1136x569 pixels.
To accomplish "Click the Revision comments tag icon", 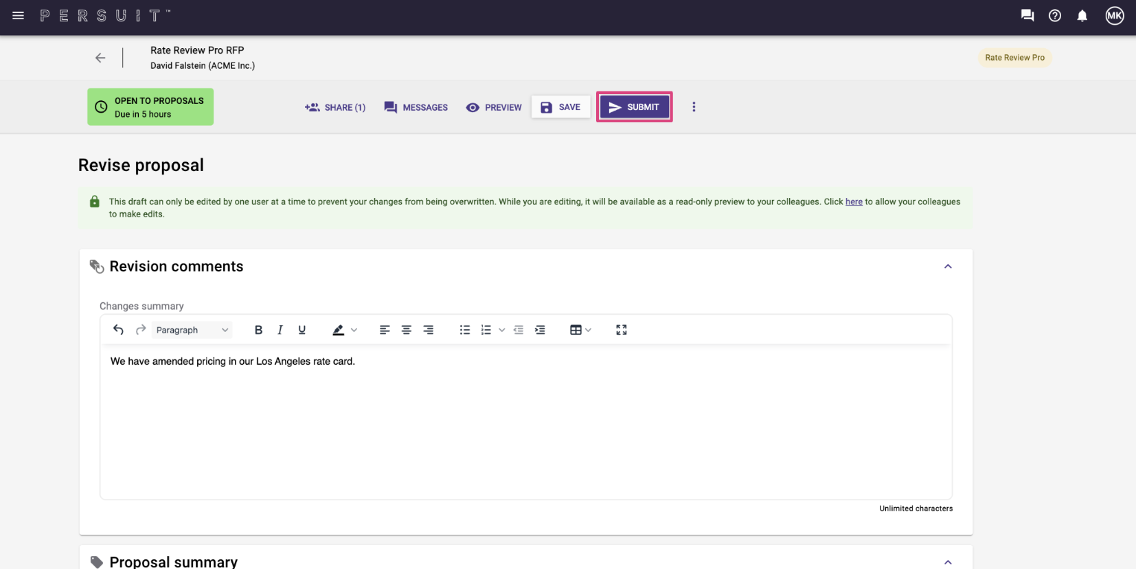I will tap(97, 267).
